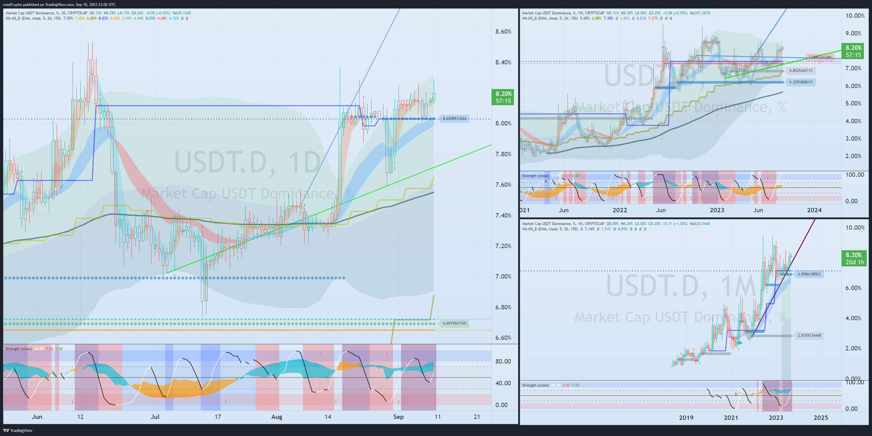Select the 6.8525442113 level label on the 1W chart
Image resolution: width=872 pixels, height=436 pixels.
point(801,71)
